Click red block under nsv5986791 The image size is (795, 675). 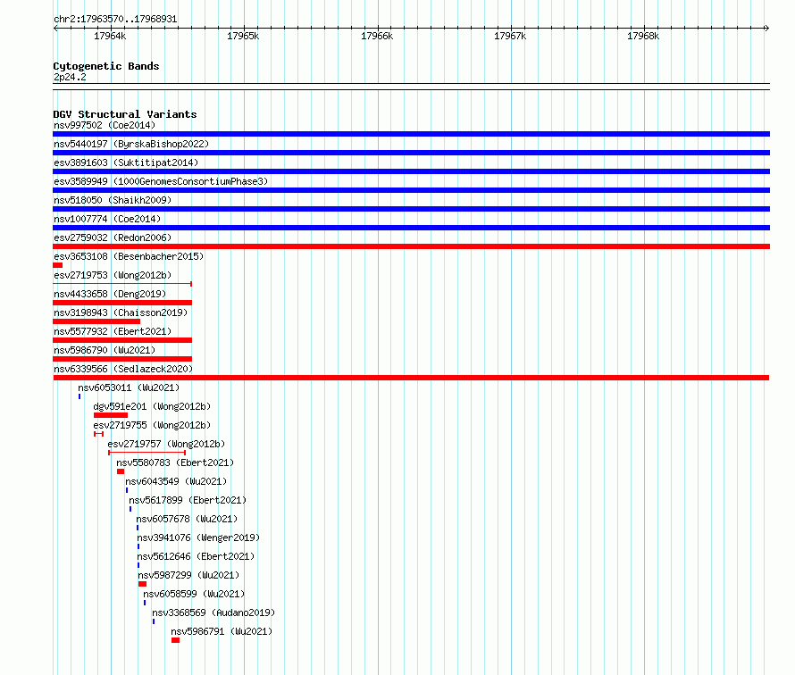(x=175, y=640)
